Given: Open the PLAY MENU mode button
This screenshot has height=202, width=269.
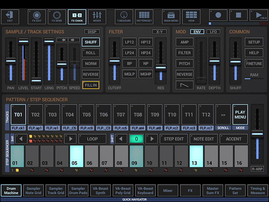Looking at the screenshot, I should [240, 114].
